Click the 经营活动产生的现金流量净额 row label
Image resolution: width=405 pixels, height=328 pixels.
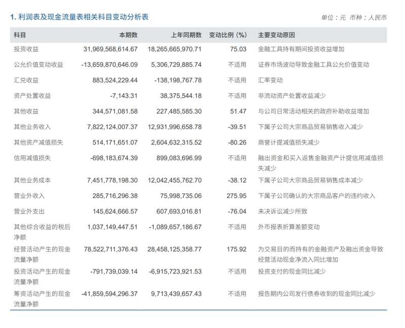(x=42, y=255)
